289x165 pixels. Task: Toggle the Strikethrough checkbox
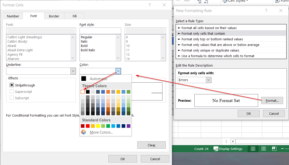pyautogui.click(x=12, y=85)
